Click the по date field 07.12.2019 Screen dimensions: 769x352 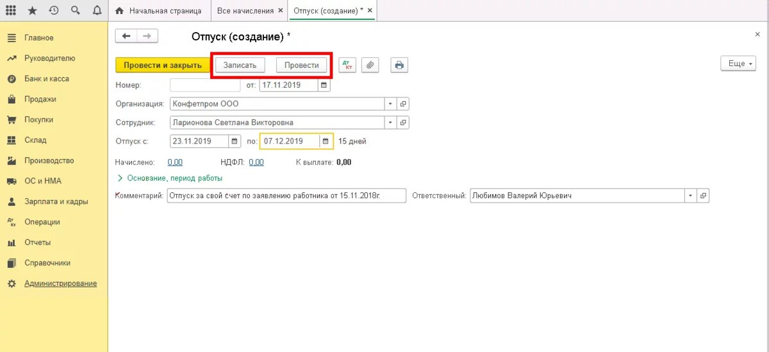[x=290, y=141]
